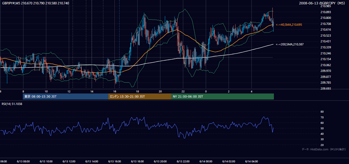Click the RSI scale value 70
The image size is (349, 164).
pos(322,117)
